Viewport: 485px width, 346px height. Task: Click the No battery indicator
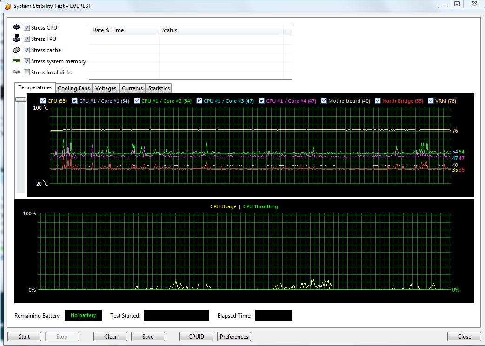point(83,315)
